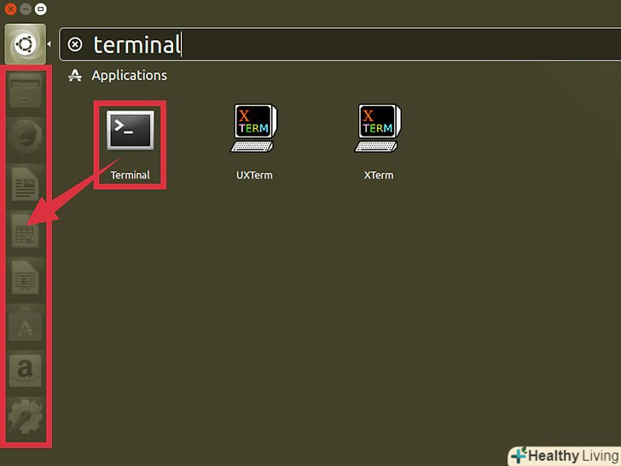The height and width of the screenshot is (466, 621).
Task: Click the Terminal label text
Action: (130, 175)
